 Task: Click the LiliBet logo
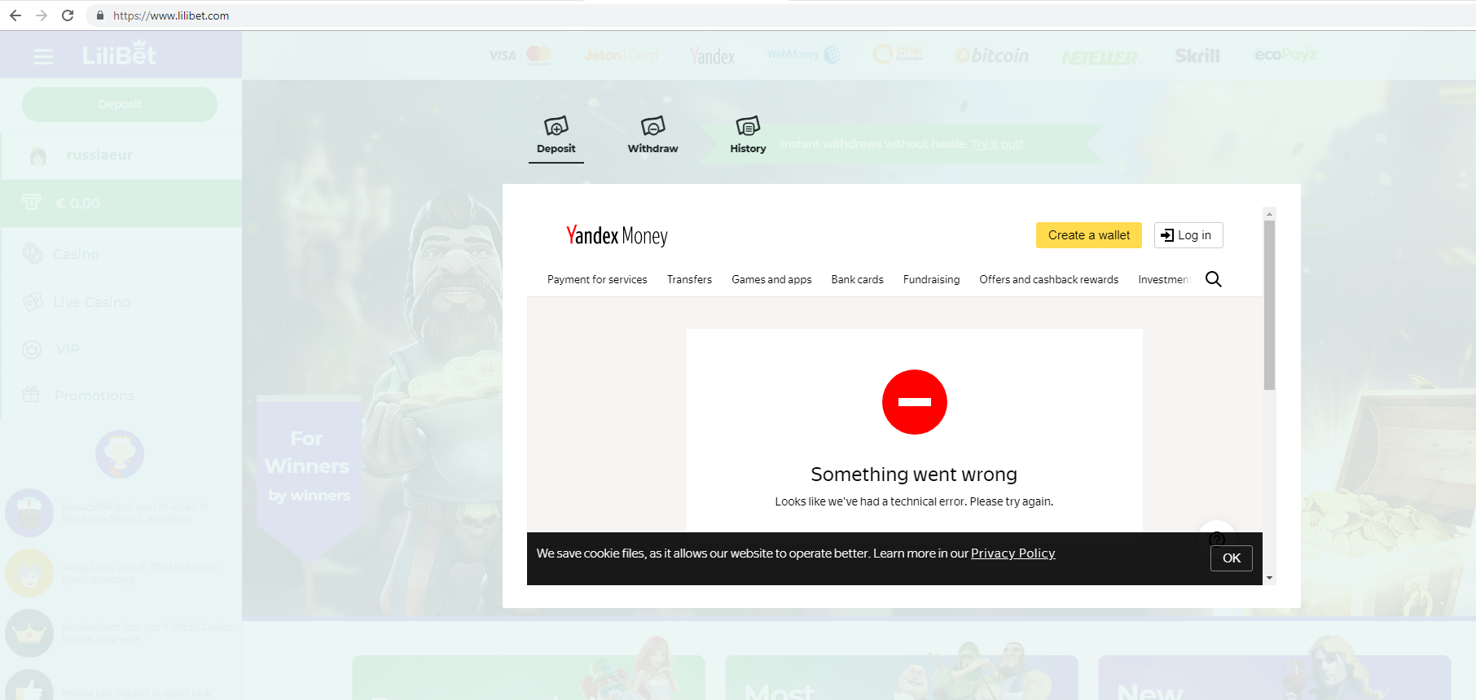point(119,54)
